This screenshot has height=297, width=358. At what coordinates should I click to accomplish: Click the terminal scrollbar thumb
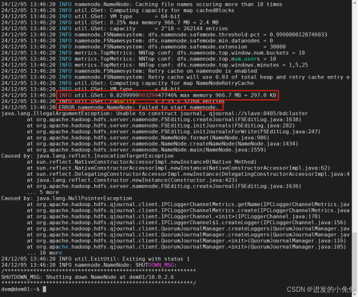click(x=354, y=262)
